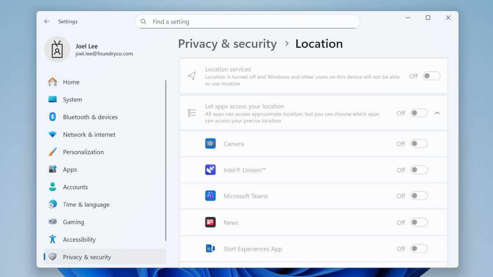Image resolution: width=493 pixels, height=277 pixels.
Task: Enable location for Start Experiences App
Action: pos(419,248)
